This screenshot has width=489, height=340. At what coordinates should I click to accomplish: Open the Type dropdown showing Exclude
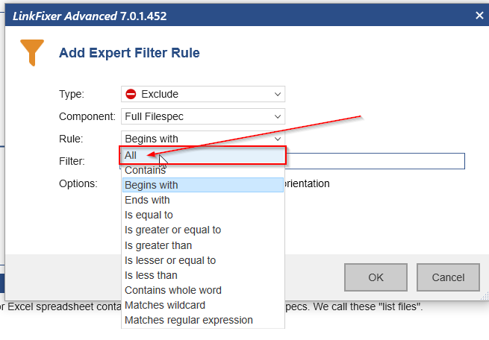(x=203, y=94)
